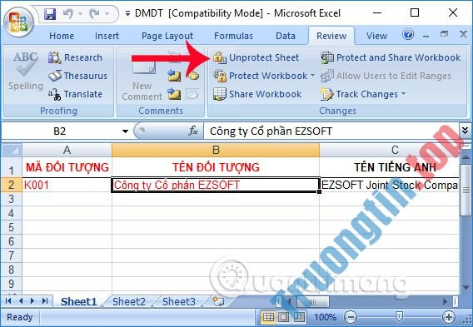
Task: Run the Spelling check
Action: pos(26,71)
